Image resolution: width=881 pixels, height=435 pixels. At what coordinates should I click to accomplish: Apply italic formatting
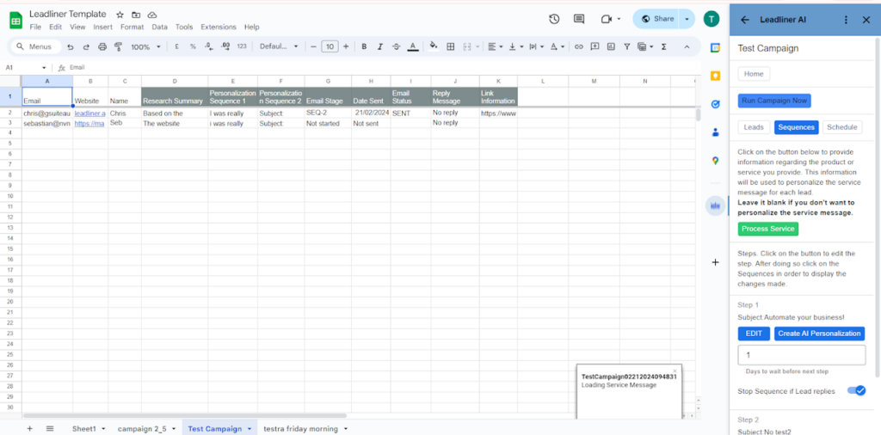click(x=379, y=46)
